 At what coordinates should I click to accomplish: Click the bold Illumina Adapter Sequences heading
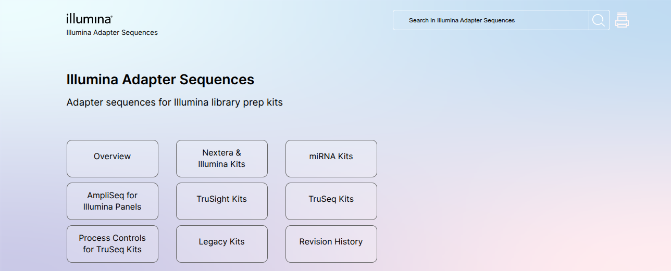point(160,80)
